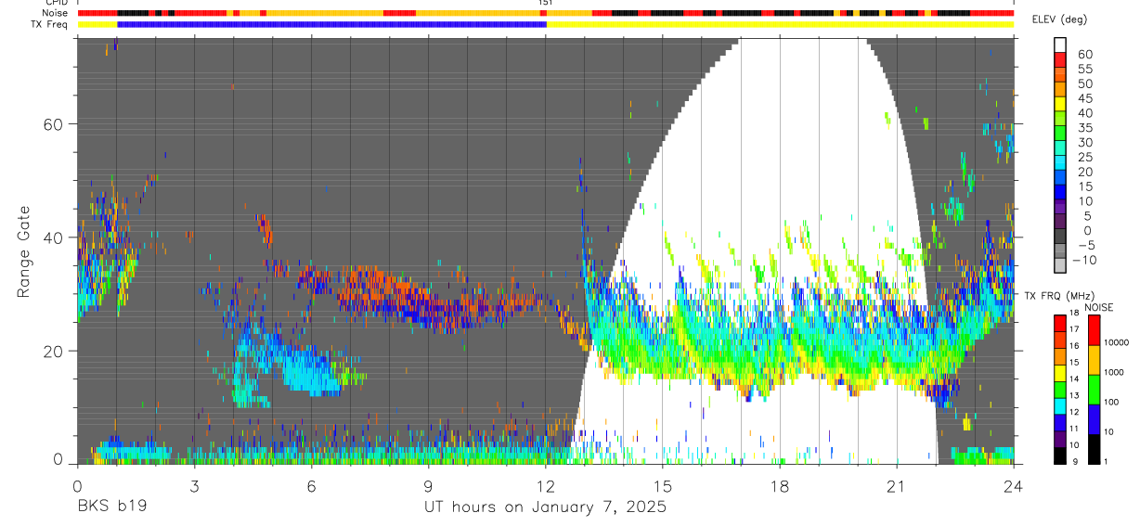Pick the red ELEV swatch between 55 and 60
Viewport: 1140px width, 526px height.
tap(1061, 61)
